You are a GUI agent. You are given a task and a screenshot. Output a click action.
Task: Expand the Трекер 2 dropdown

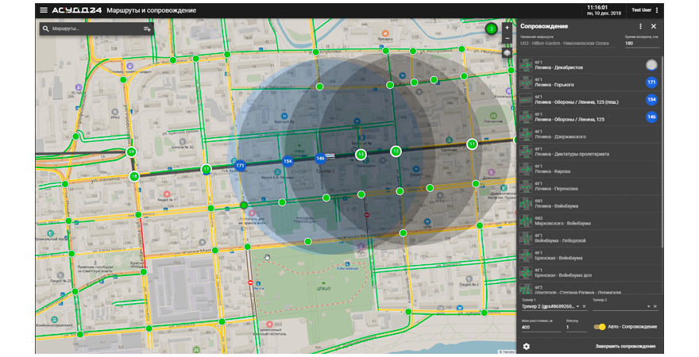(647, 306)
